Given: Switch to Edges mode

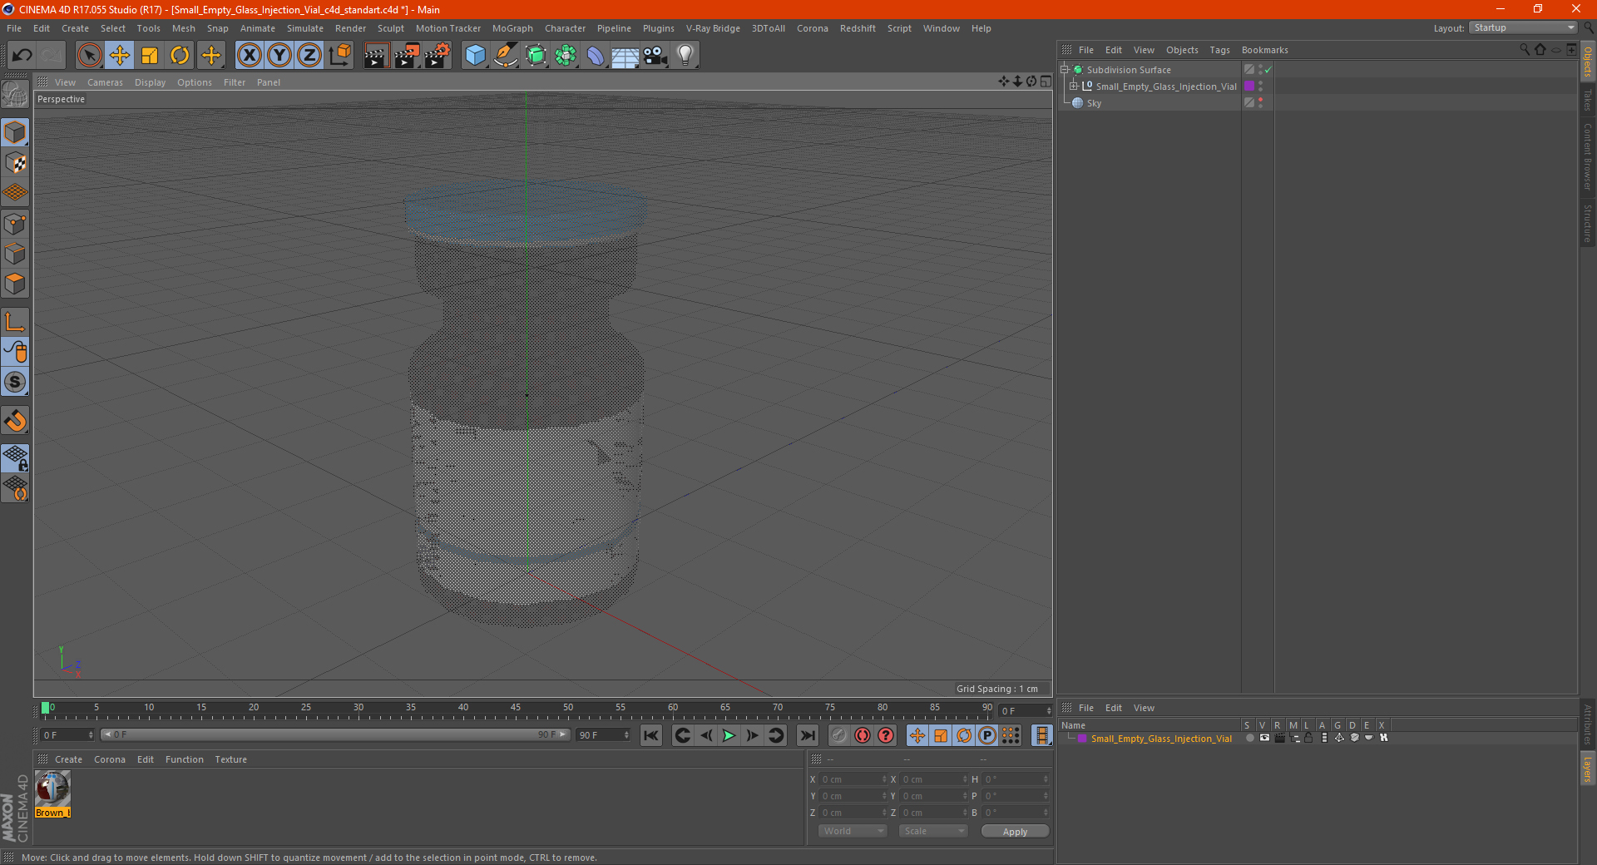Looking at the screenshot, I should [15, 254].
